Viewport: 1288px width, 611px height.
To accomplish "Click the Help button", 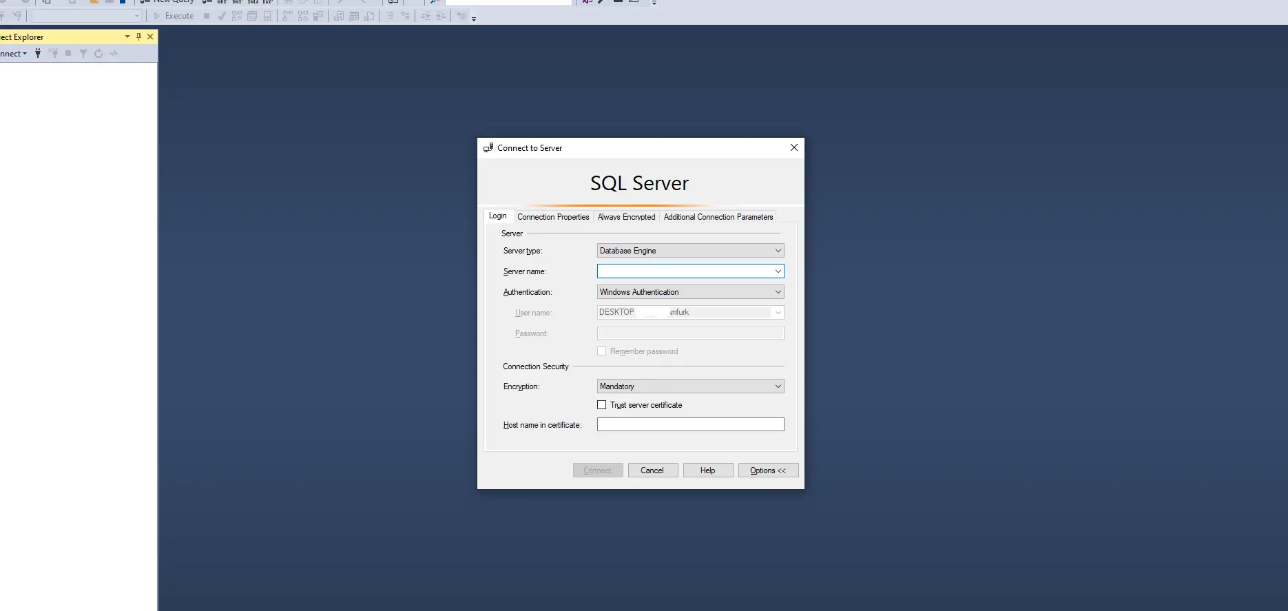I will 708,470.
